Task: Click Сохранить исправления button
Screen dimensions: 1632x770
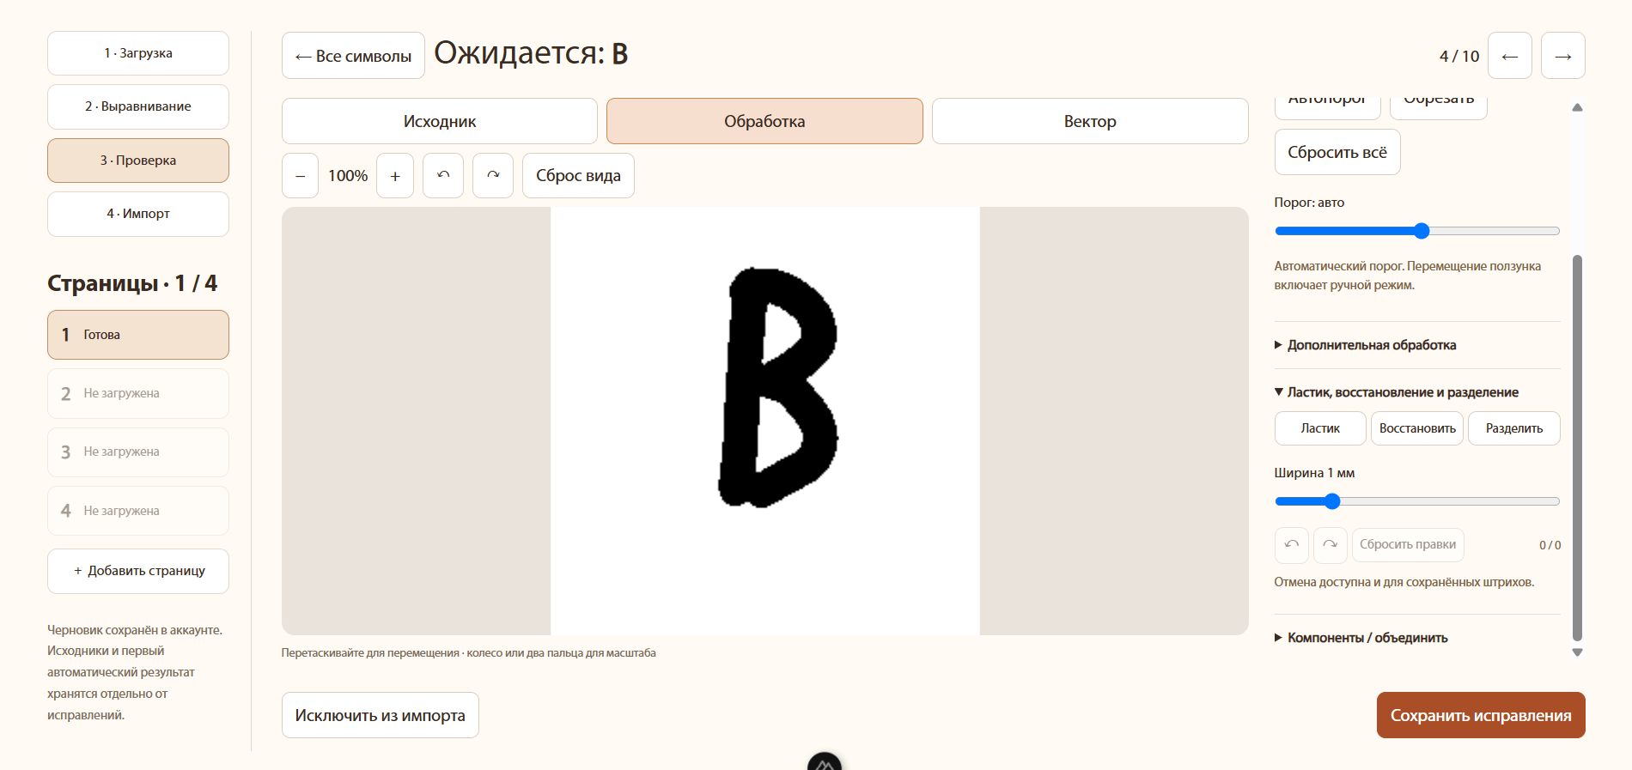Action: pos(1481,715)
